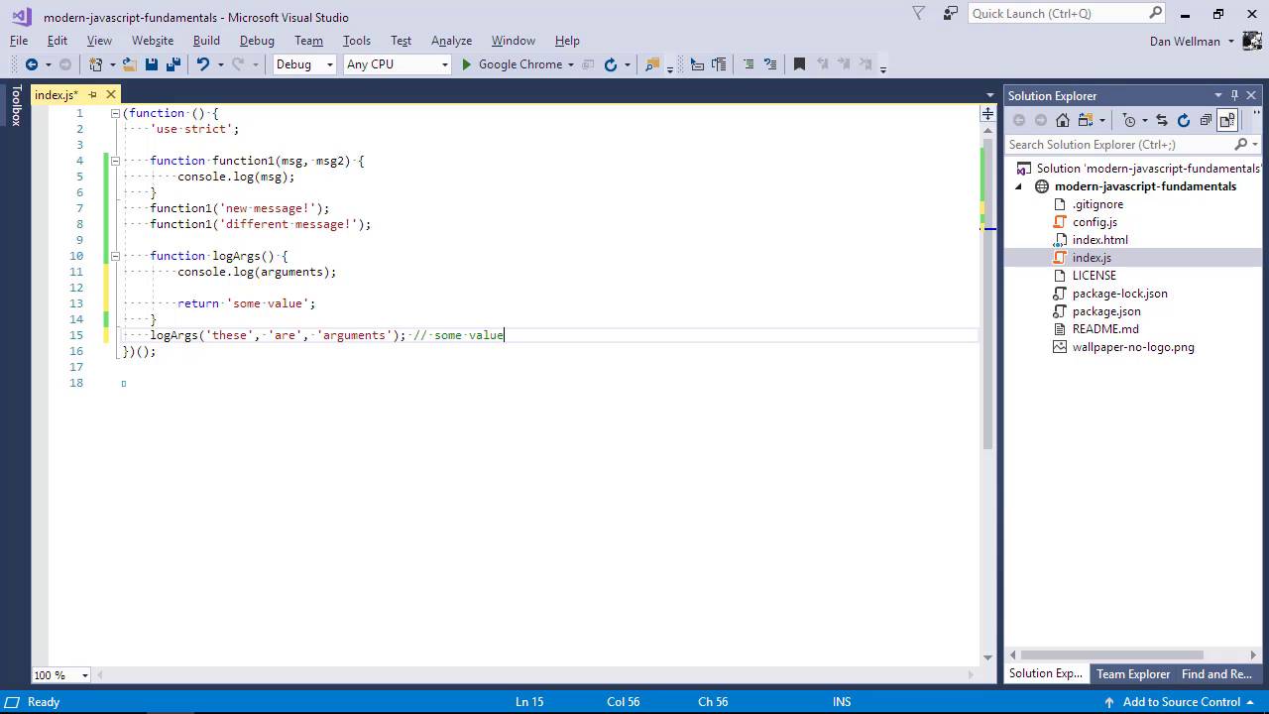
Task: Click Switch Views icon in Solution Explorer
Action: [1086, 120]
